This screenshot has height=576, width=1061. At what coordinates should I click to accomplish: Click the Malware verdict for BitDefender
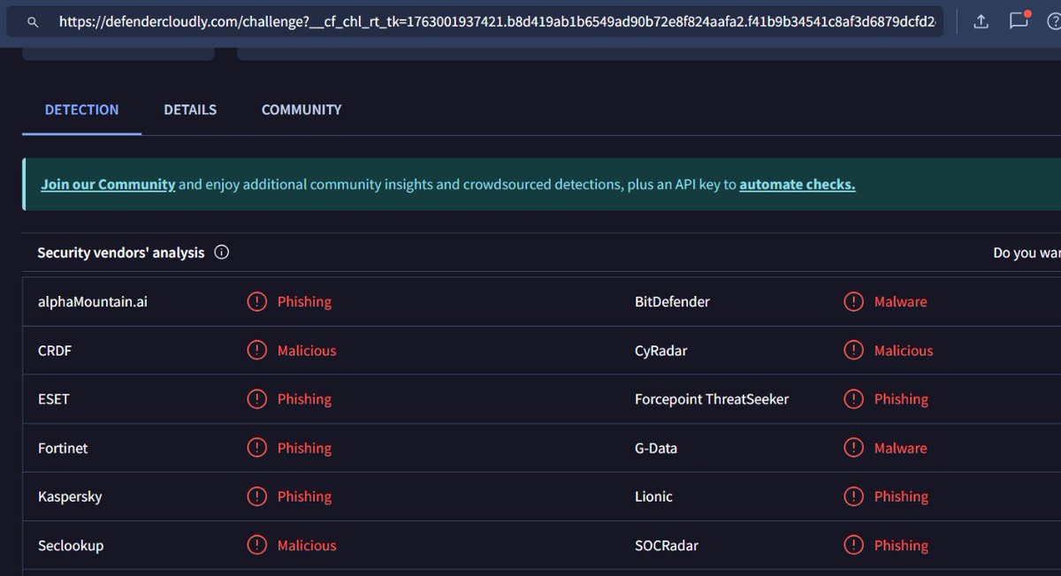click(x=901, y=302)
